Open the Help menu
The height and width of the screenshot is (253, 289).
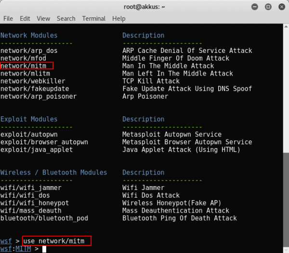118,18
